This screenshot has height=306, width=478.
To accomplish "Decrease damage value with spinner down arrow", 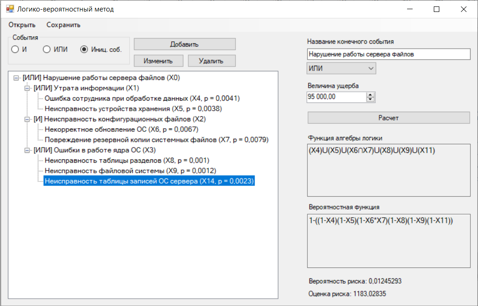I will click(370, 100).
